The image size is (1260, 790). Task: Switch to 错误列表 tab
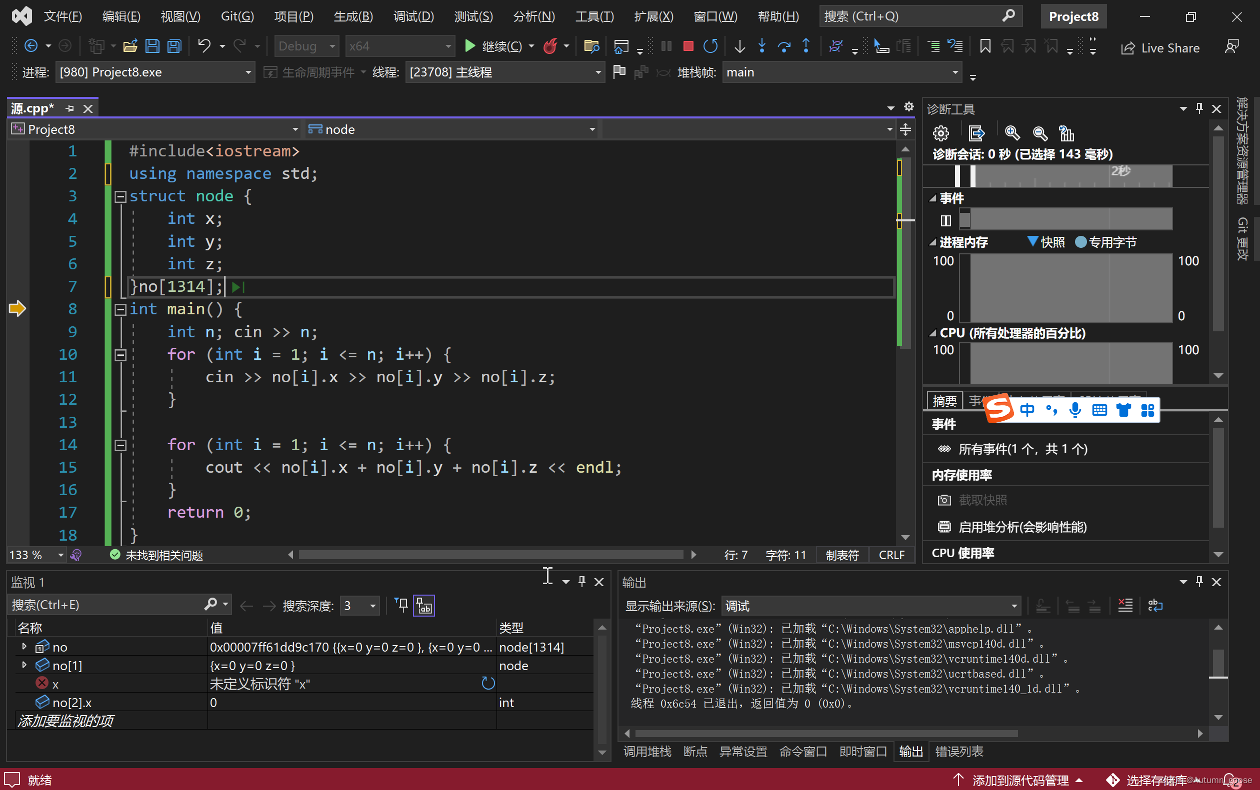pyautogui.click(x=958, y=752)
